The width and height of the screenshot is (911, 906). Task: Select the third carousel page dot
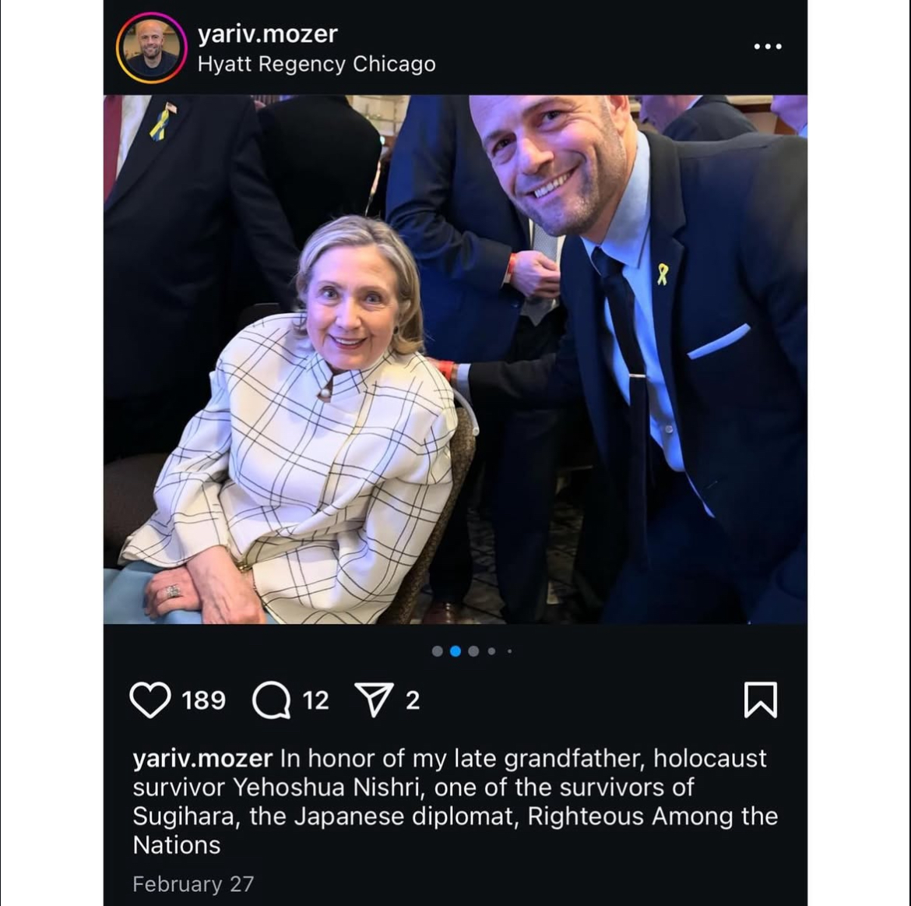point(473,651)
